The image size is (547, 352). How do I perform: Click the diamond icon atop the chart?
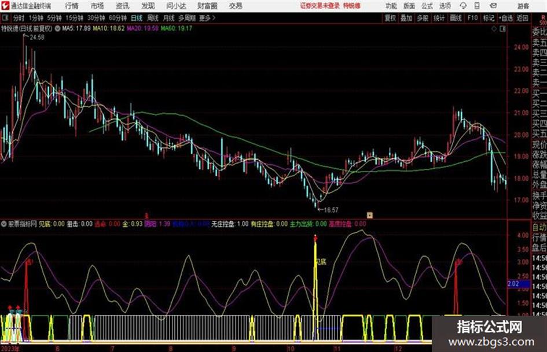point(494,29)
